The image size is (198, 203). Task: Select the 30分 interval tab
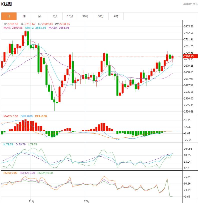(x=85, y=16)
